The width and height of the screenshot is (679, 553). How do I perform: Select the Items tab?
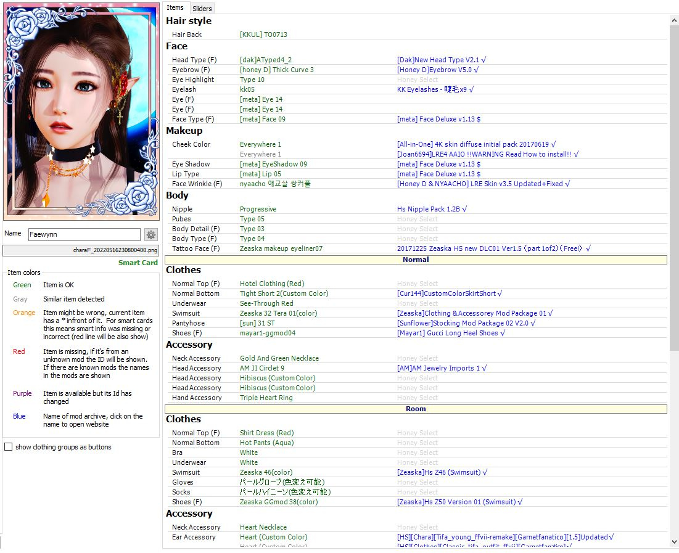pyautogui.click(x=175, y=7)
